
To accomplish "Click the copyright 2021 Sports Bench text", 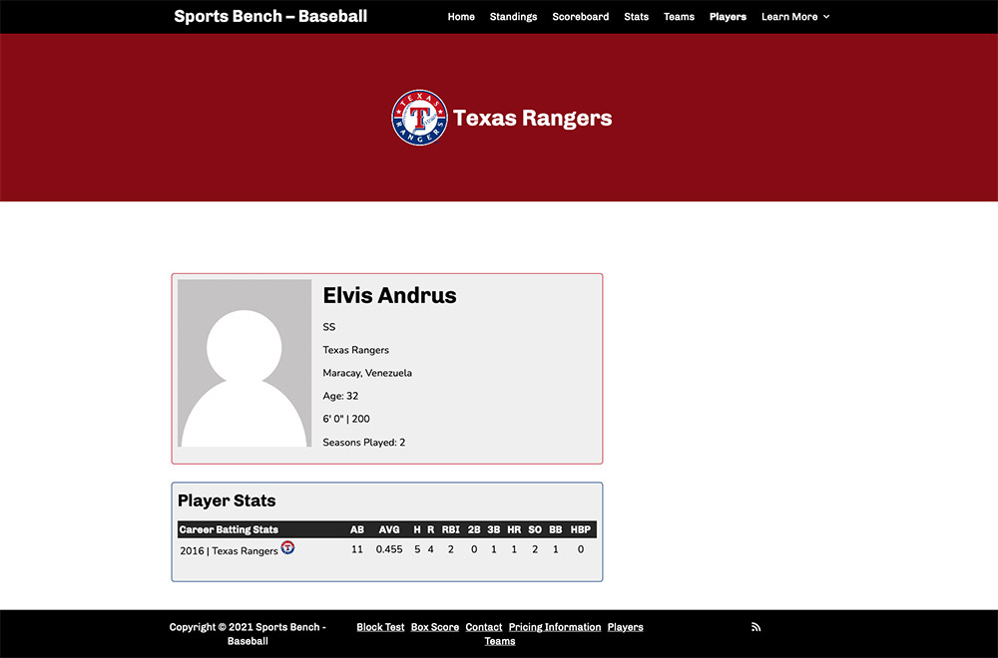I will coord(248,634).
